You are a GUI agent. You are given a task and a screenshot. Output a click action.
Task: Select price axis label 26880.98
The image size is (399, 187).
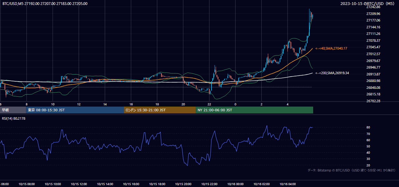coord(373,81)
